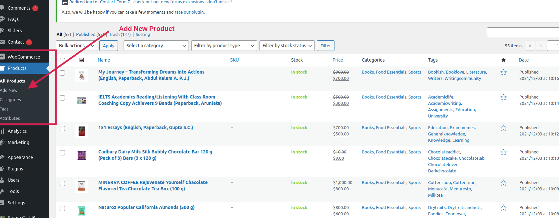Open the Filter by product type dropdown
The width and height of the screenshot is (559, 218).
coord(224,46)
